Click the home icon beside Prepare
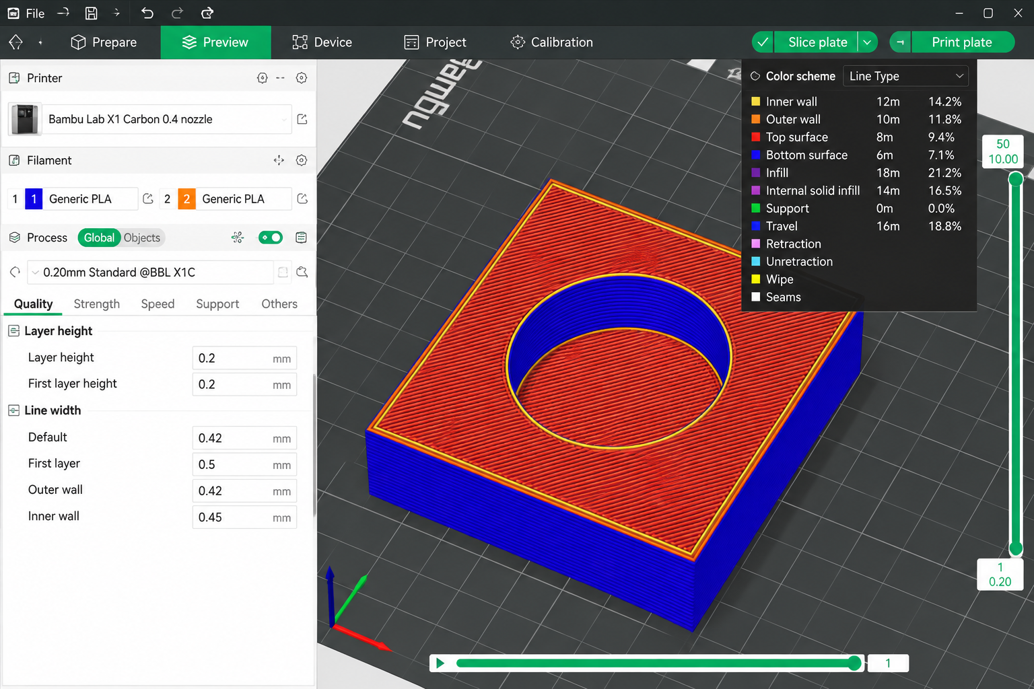This screenshot has height=689, width=1034. (16, 42)
